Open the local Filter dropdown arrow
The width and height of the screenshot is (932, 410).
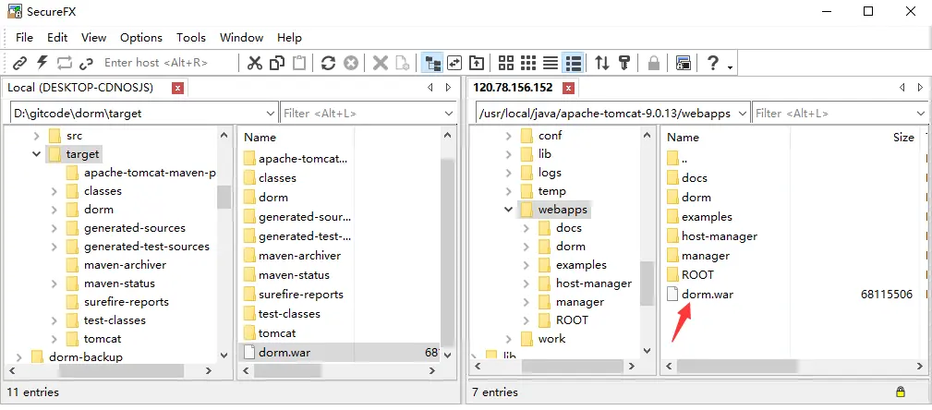pos(448,113)
